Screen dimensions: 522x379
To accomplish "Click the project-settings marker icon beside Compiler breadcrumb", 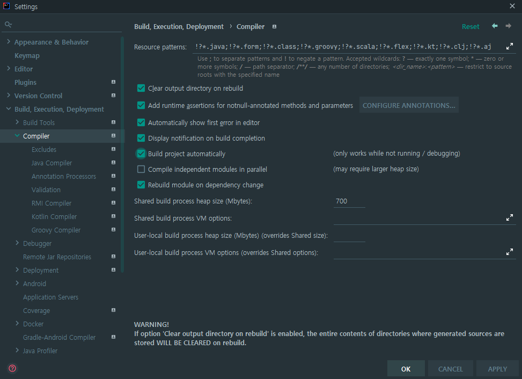I will pos(274,26).
